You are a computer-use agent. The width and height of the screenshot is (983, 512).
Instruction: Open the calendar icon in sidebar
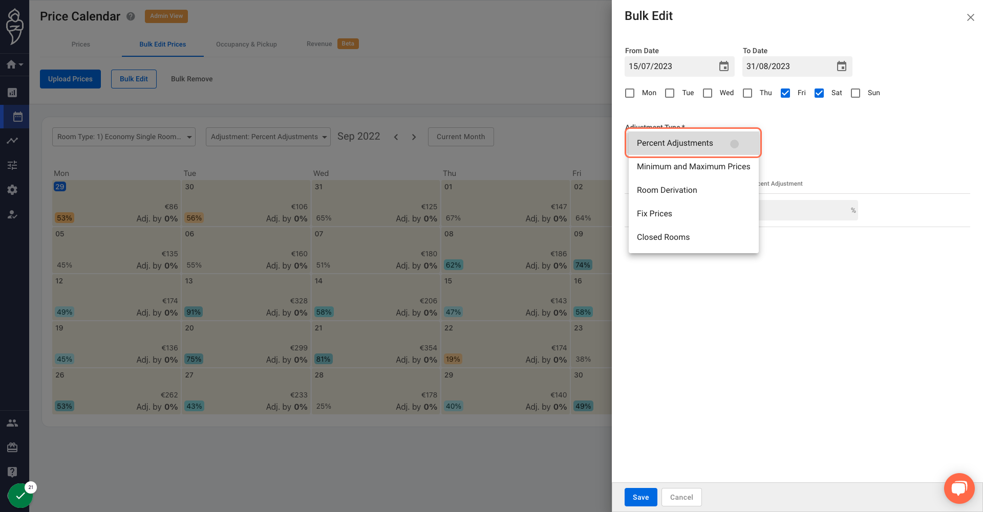click(x=17, y=117)
